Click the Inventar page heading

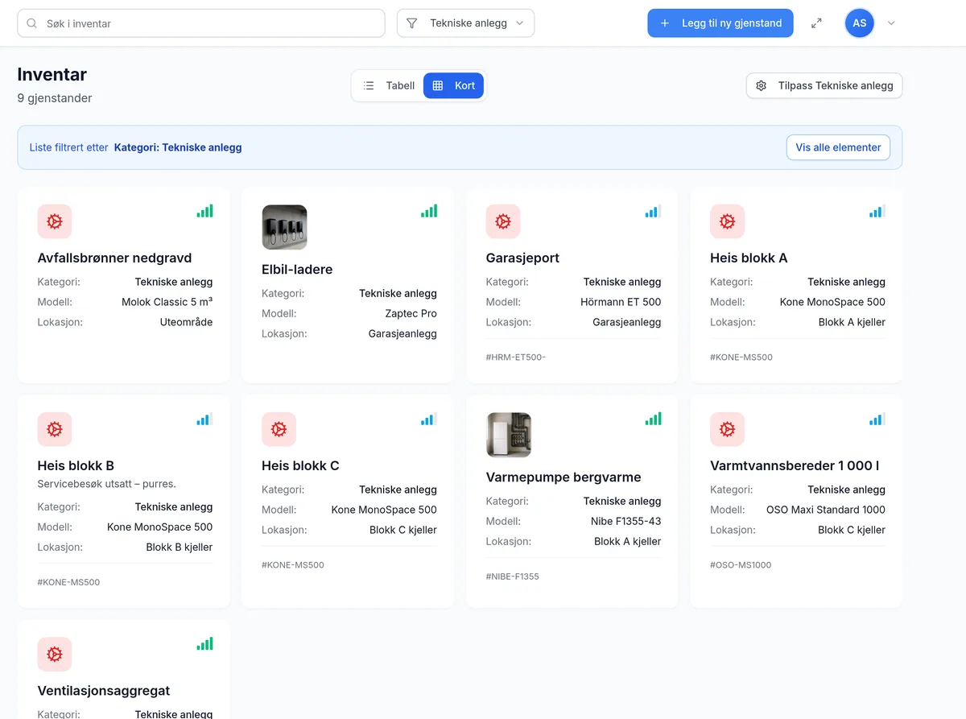(52, 74)
